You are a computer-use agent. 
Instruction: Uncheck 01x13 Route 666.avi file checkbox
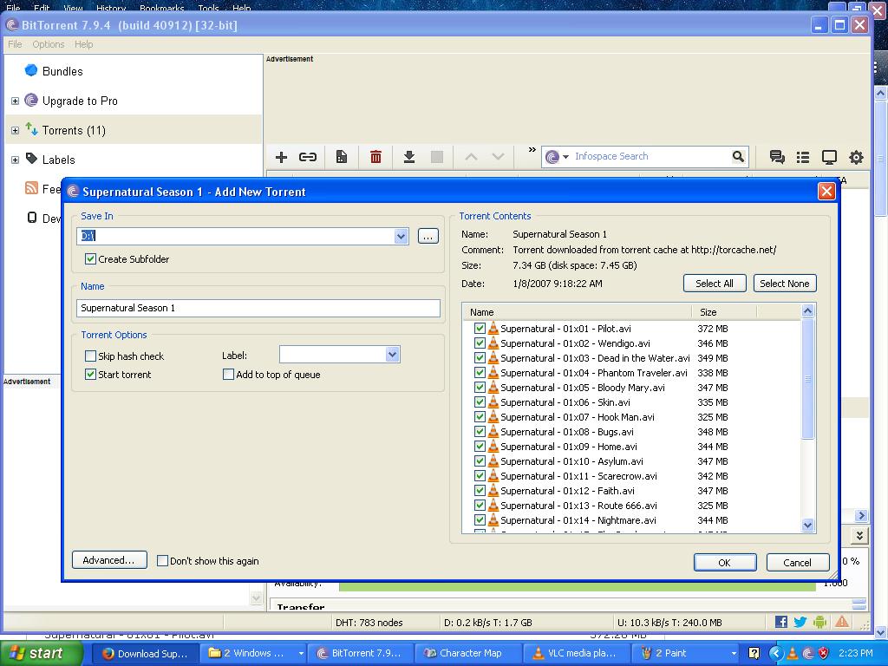(480, 505)
